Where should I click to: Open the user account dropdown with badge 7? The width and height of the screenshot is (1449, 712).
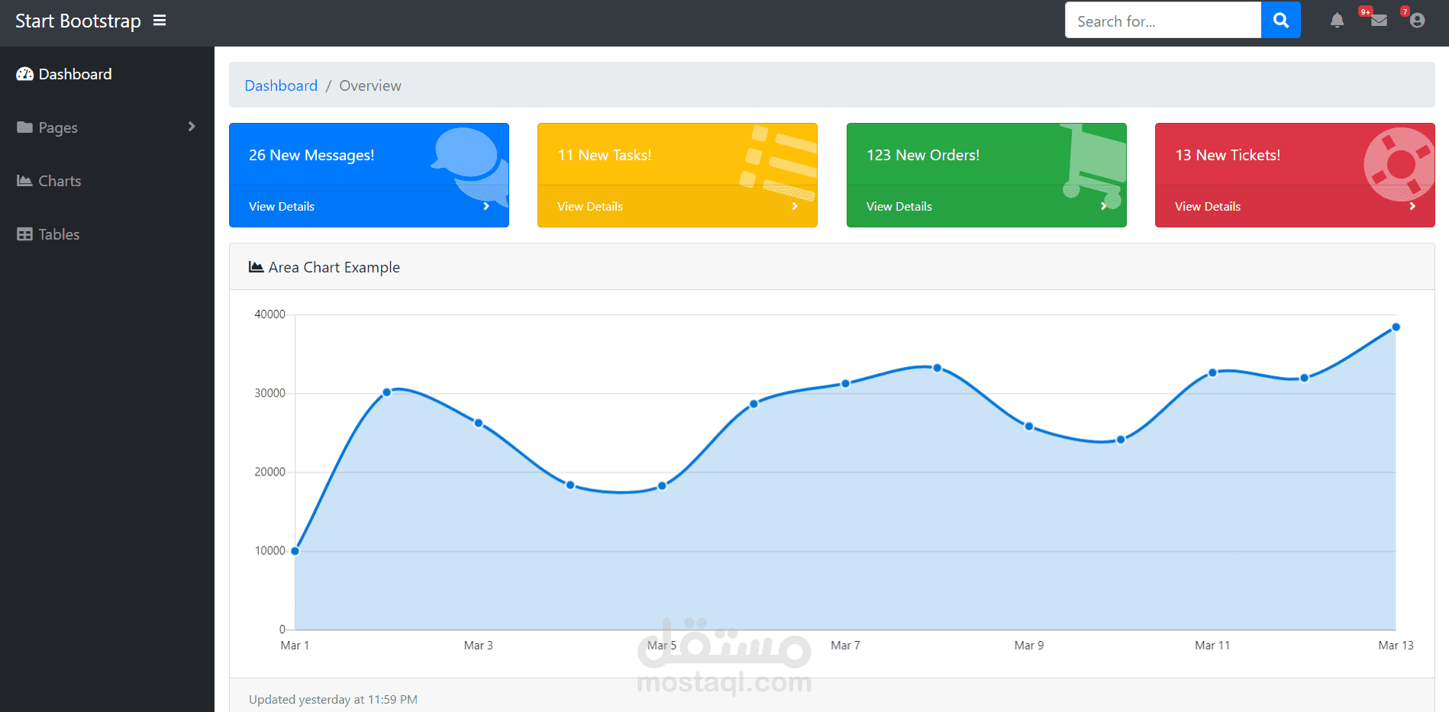tap(1418, 21)
